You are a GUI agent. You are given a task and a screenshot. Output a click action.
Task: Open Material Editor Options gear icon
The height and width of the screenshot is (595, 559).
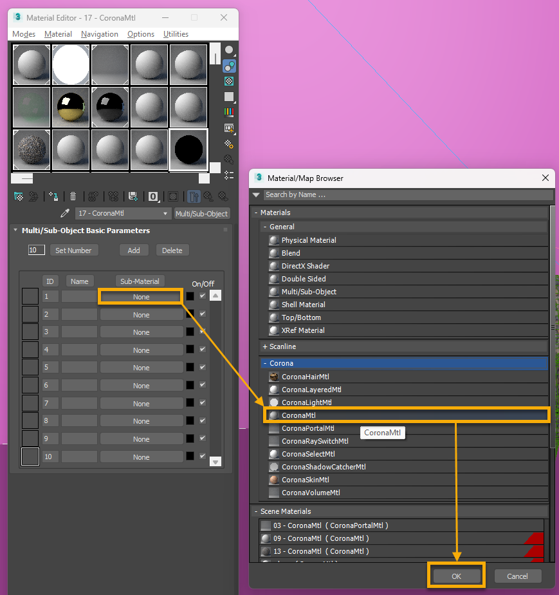tap(229, 144)
